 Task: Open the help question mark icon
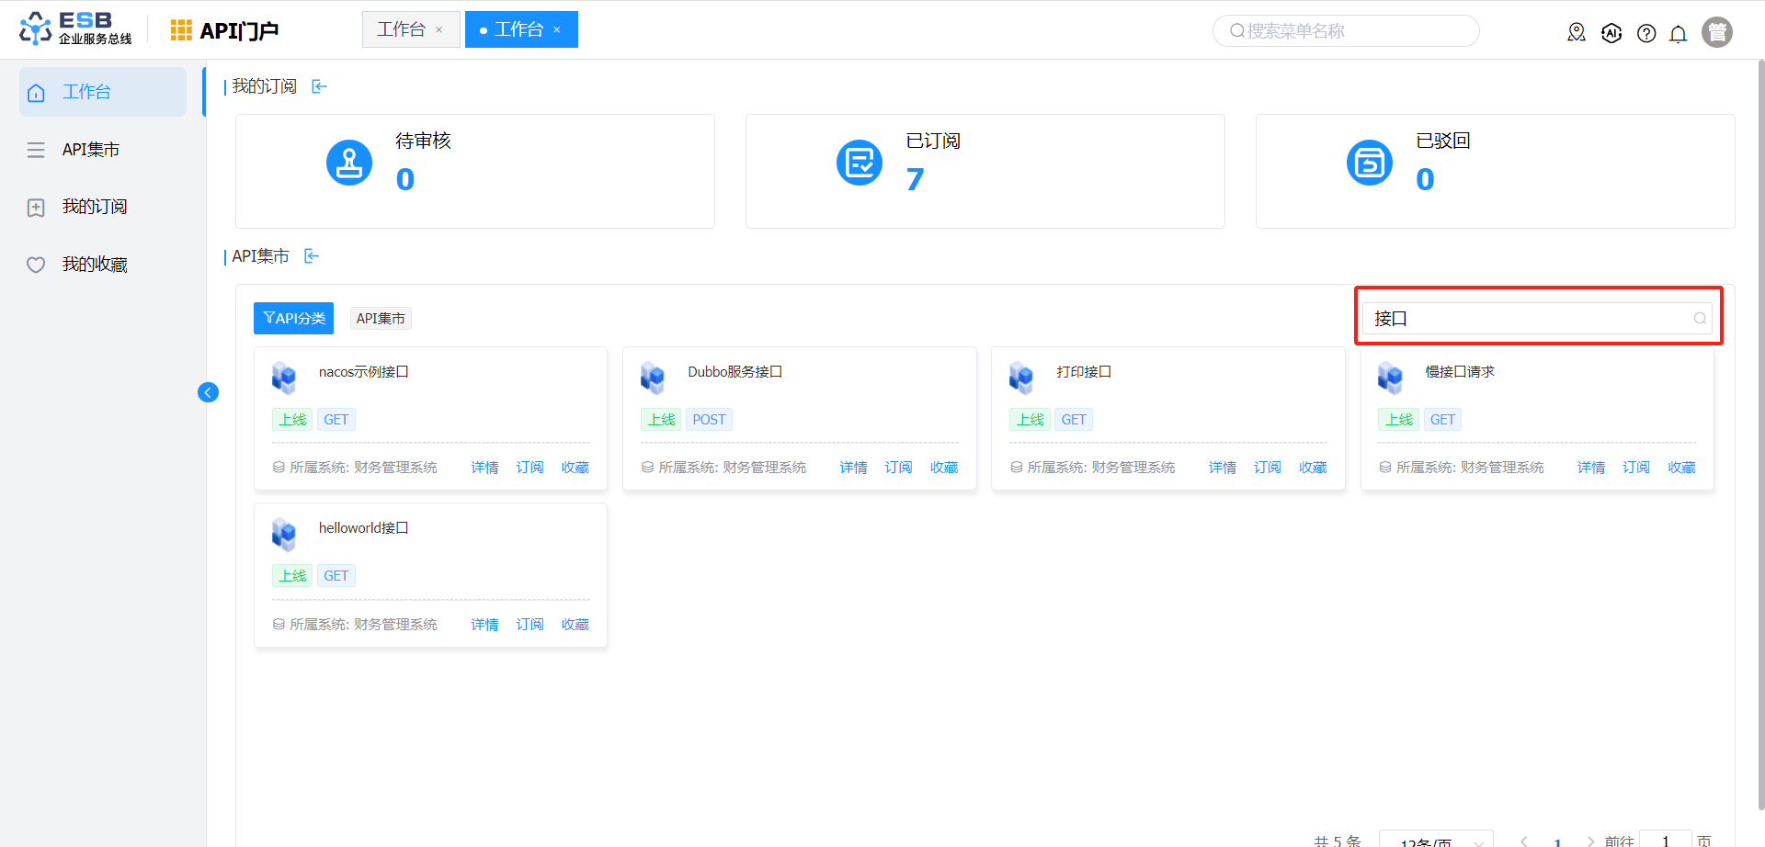(x=1646, y=34)
